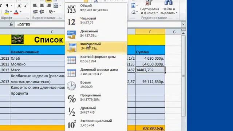Click the fill color bucket icon
This screenshot has height=131, width=233.
tap(7, 12)
